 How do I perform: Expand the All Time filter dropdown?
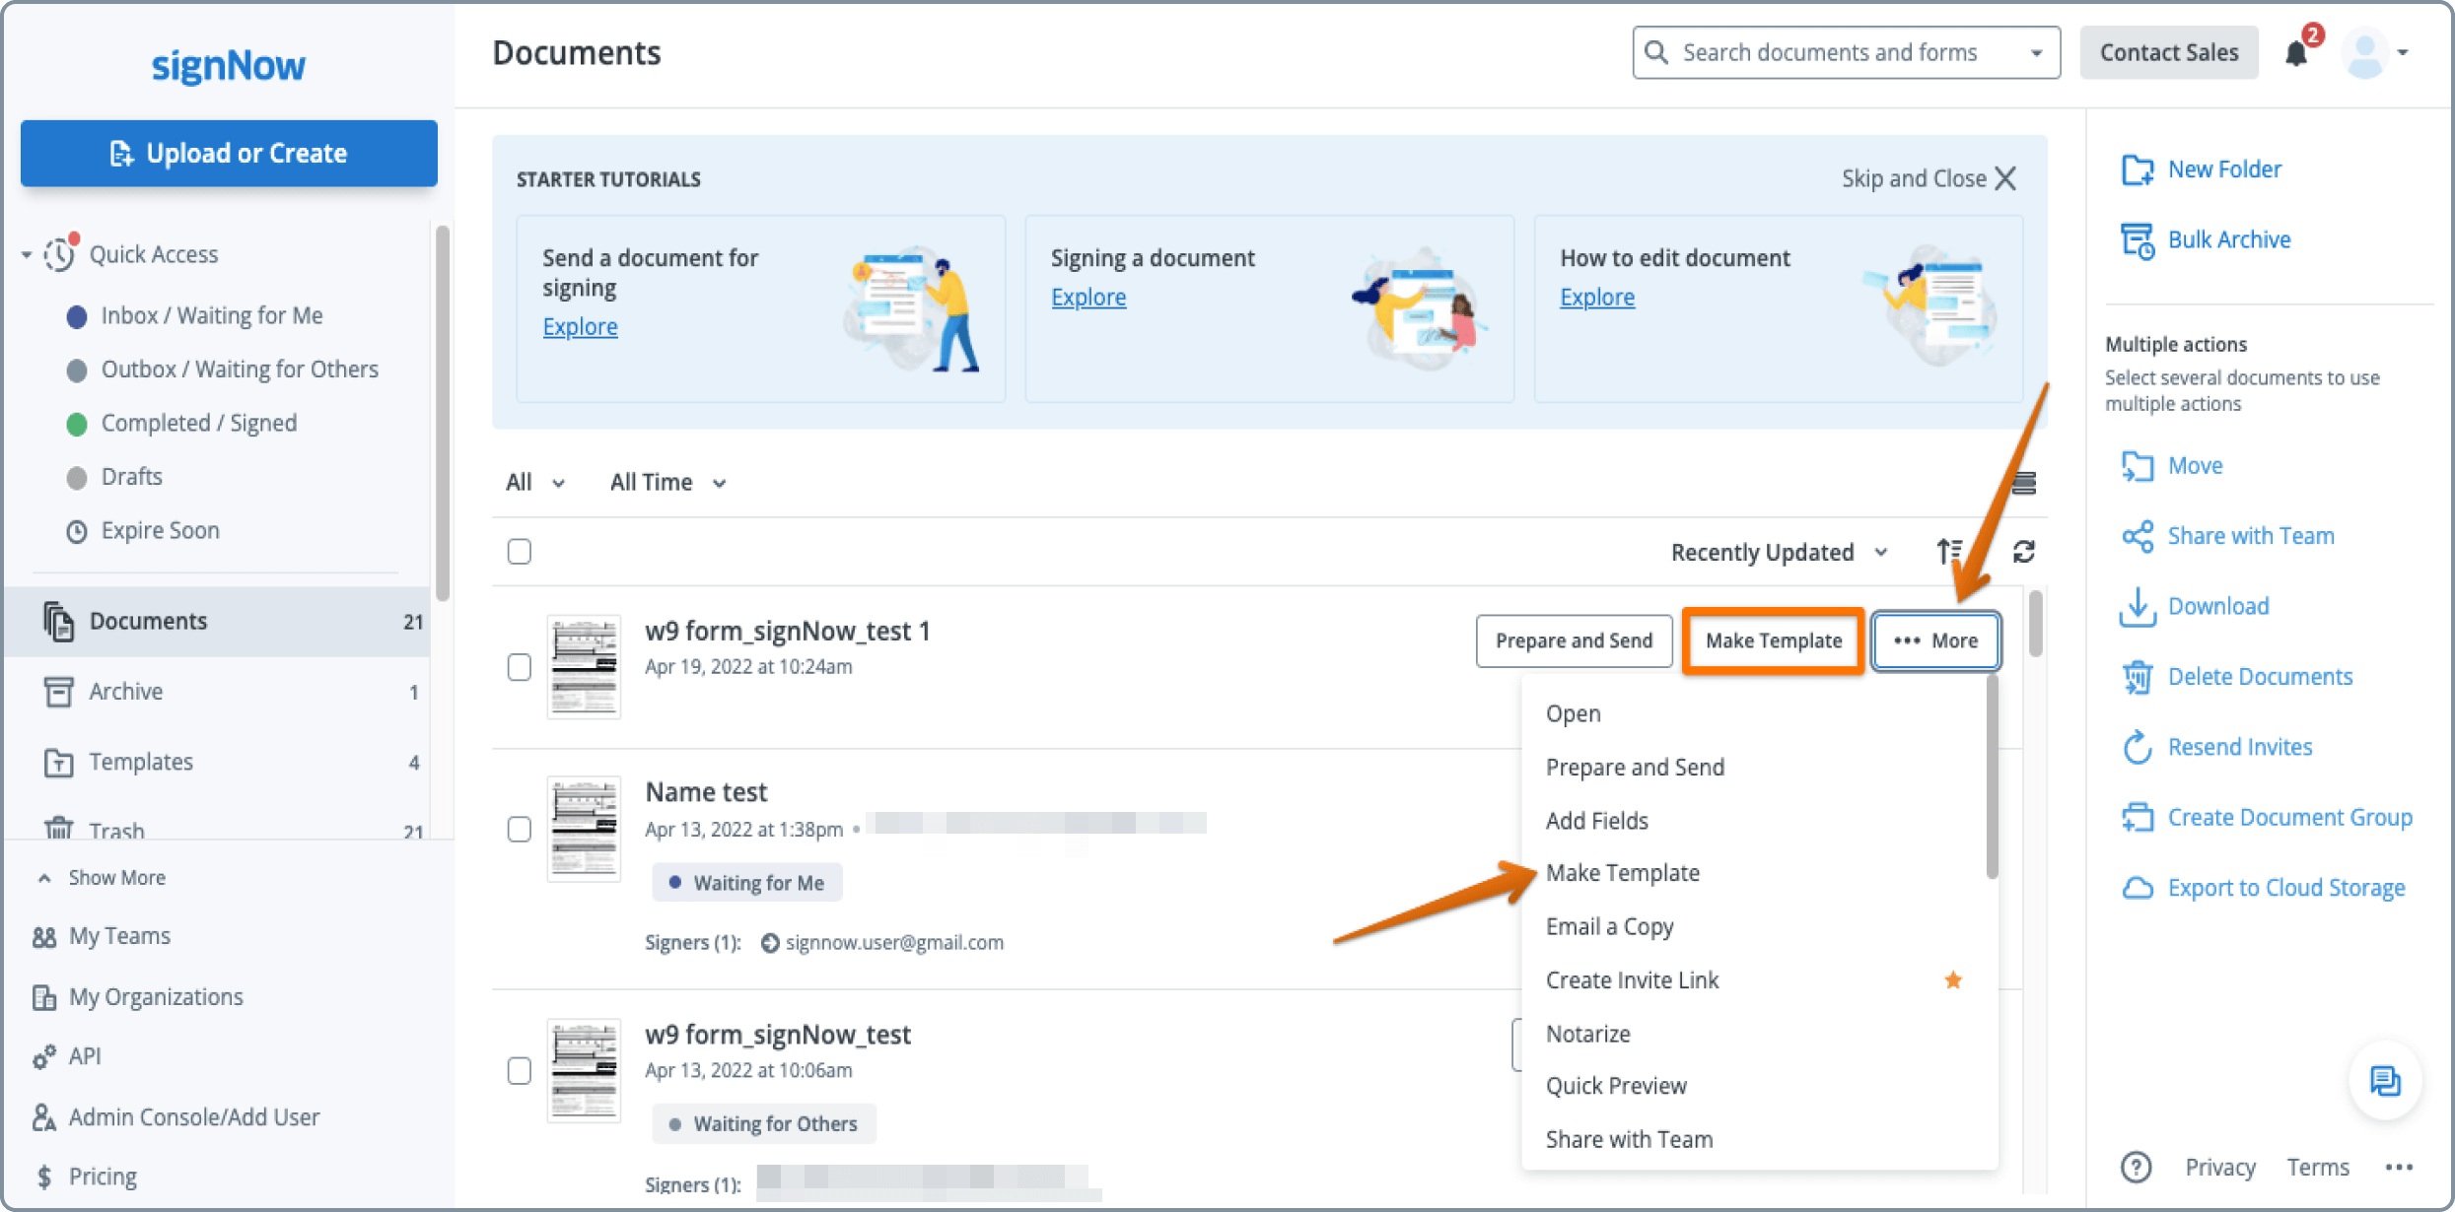click(667, 482)
